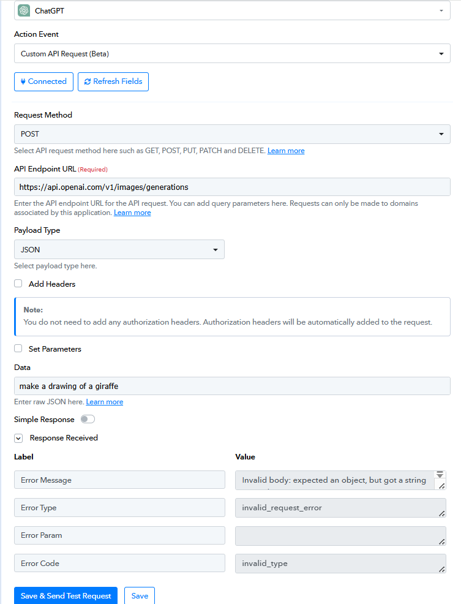Image resolution: width=461 pixels, height=604 pixels.
Task: Click resize handle of Error Type value
Action: pyautogui.click(x=442, y=513)
